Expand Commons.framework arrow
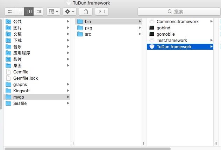The height and width of the screenshot is (150, 221). click(x=212, y=21)
